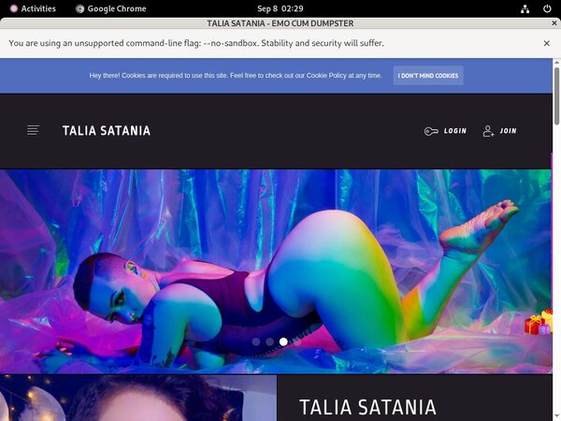
Task: Dismiss the unsupported command-line flag warning
Action: pos(547,43)
